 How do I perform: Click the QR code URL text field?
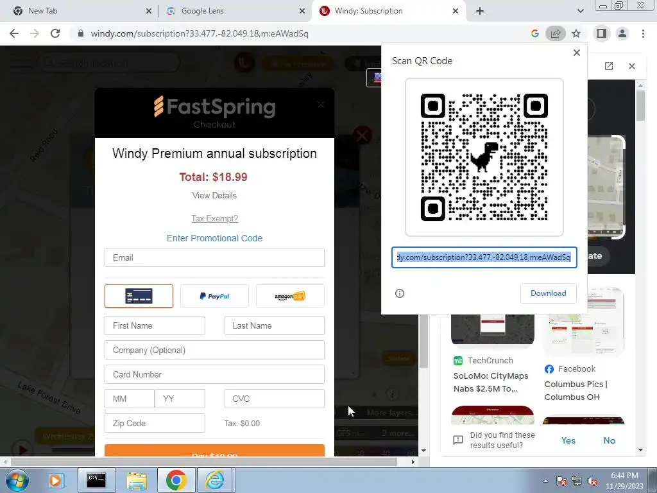484,257
